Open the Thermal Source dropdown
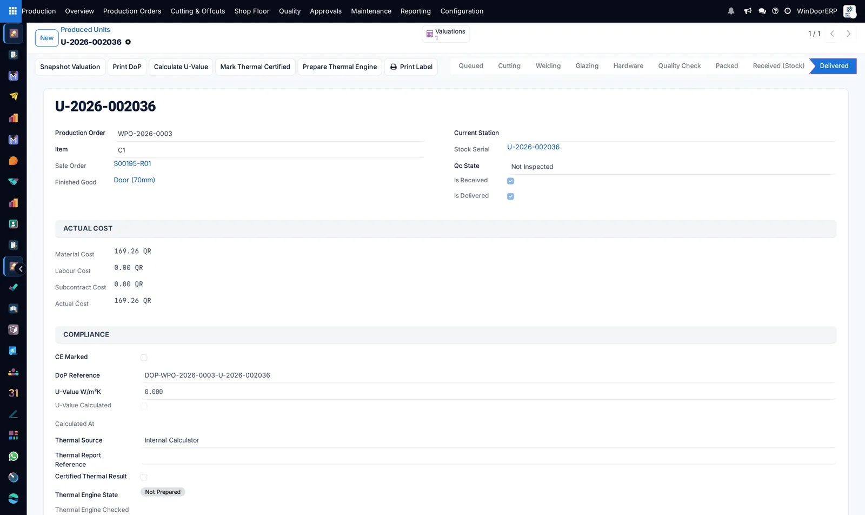The height and width of the screenshot is (515, 865). [x=488, y=440]
